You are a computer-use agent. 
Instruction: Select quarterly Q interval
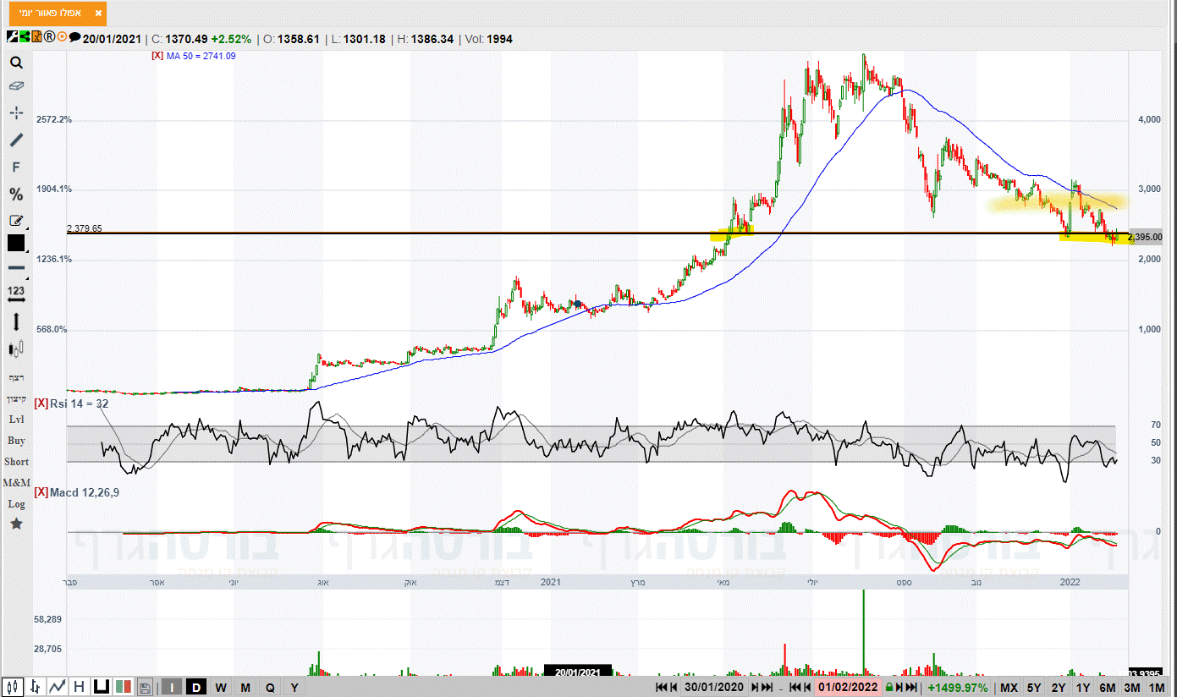pos(270,687)
